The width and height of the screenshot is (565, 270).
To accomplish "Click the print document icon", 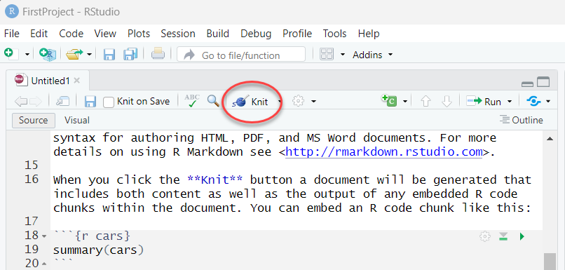I will pos(158,55).
